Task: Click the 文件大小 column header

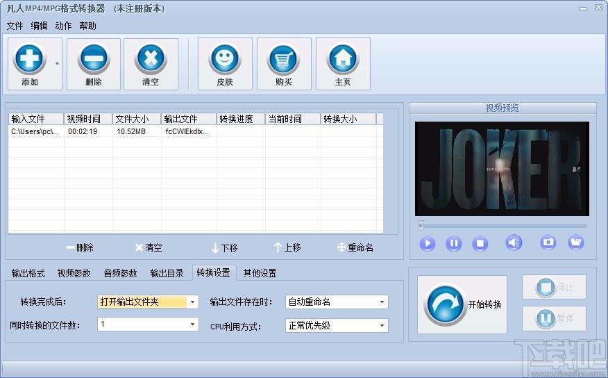Action: tap(137, 119)
